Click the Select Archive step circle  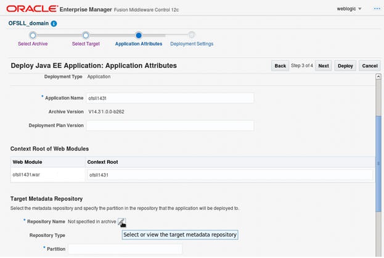point(32,36)
